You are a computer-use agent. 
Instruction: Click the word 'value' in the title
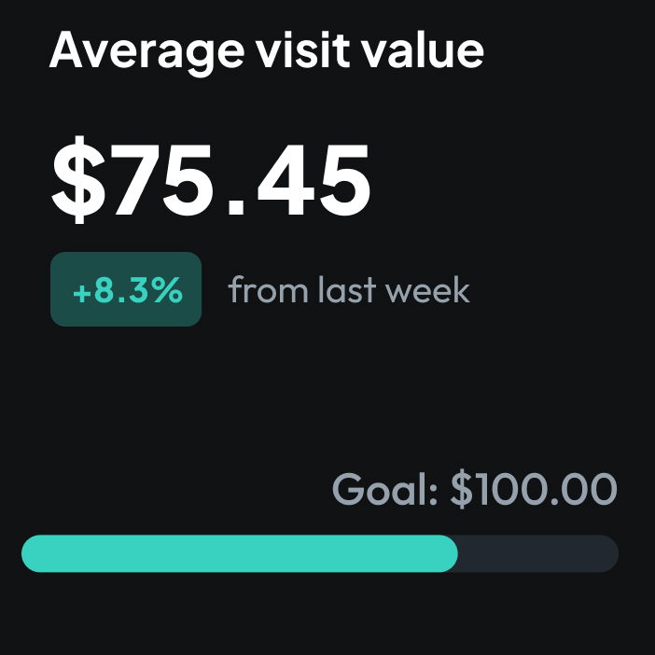tap(423, 50)
